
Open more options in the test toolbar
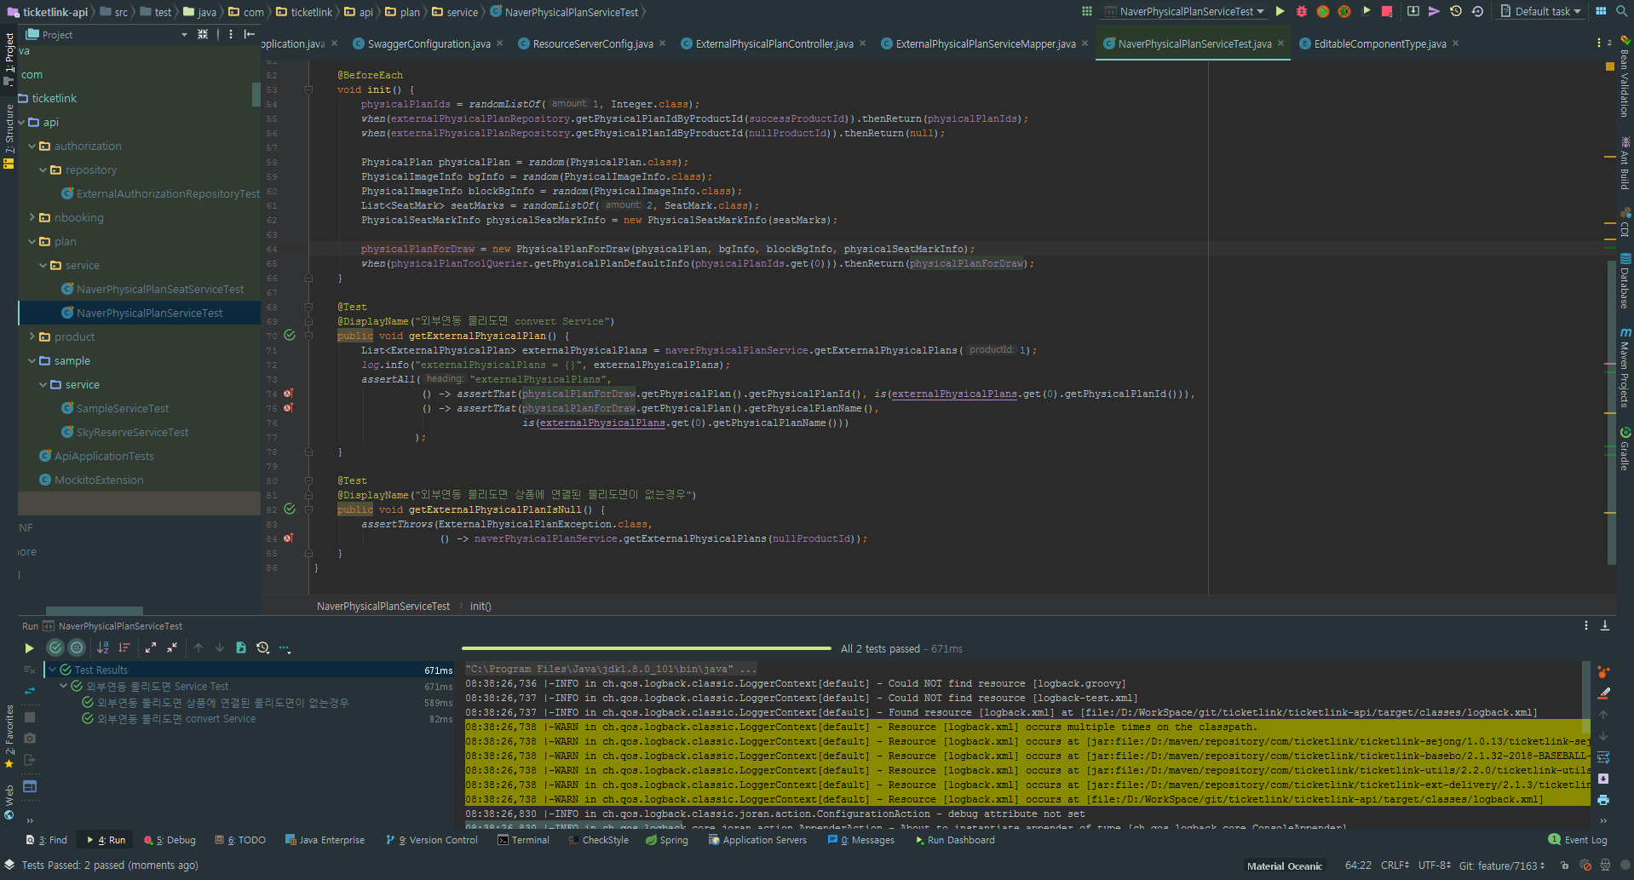click(285, 648)
